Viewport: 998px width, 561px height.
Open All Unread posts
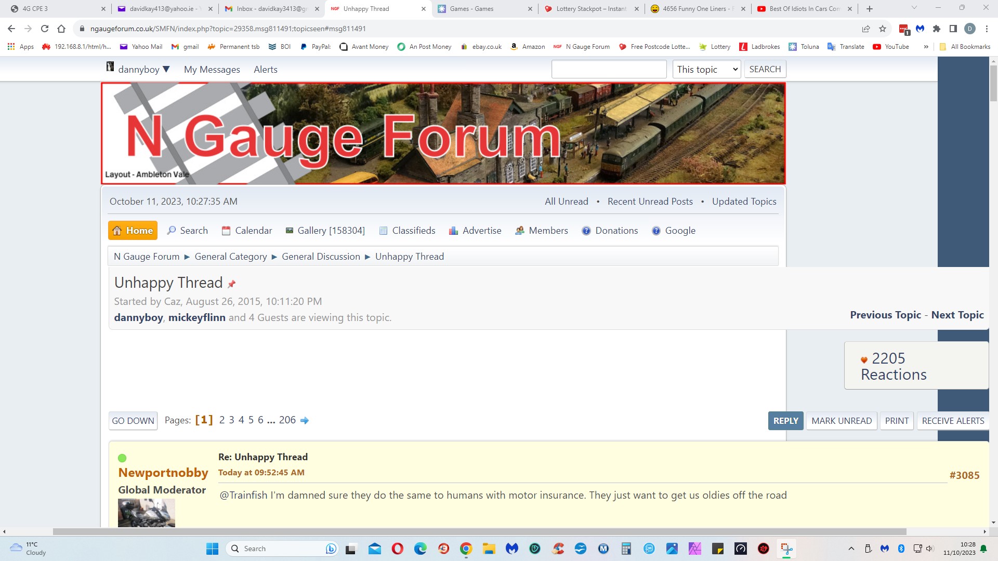click(567, 202)
